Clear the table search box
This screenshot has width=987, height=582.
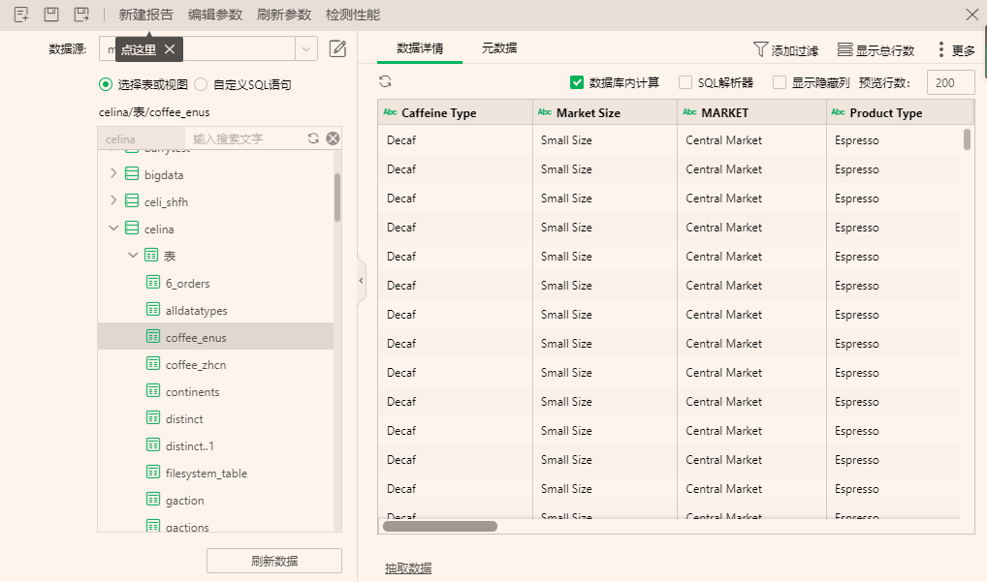pos(333,138)
